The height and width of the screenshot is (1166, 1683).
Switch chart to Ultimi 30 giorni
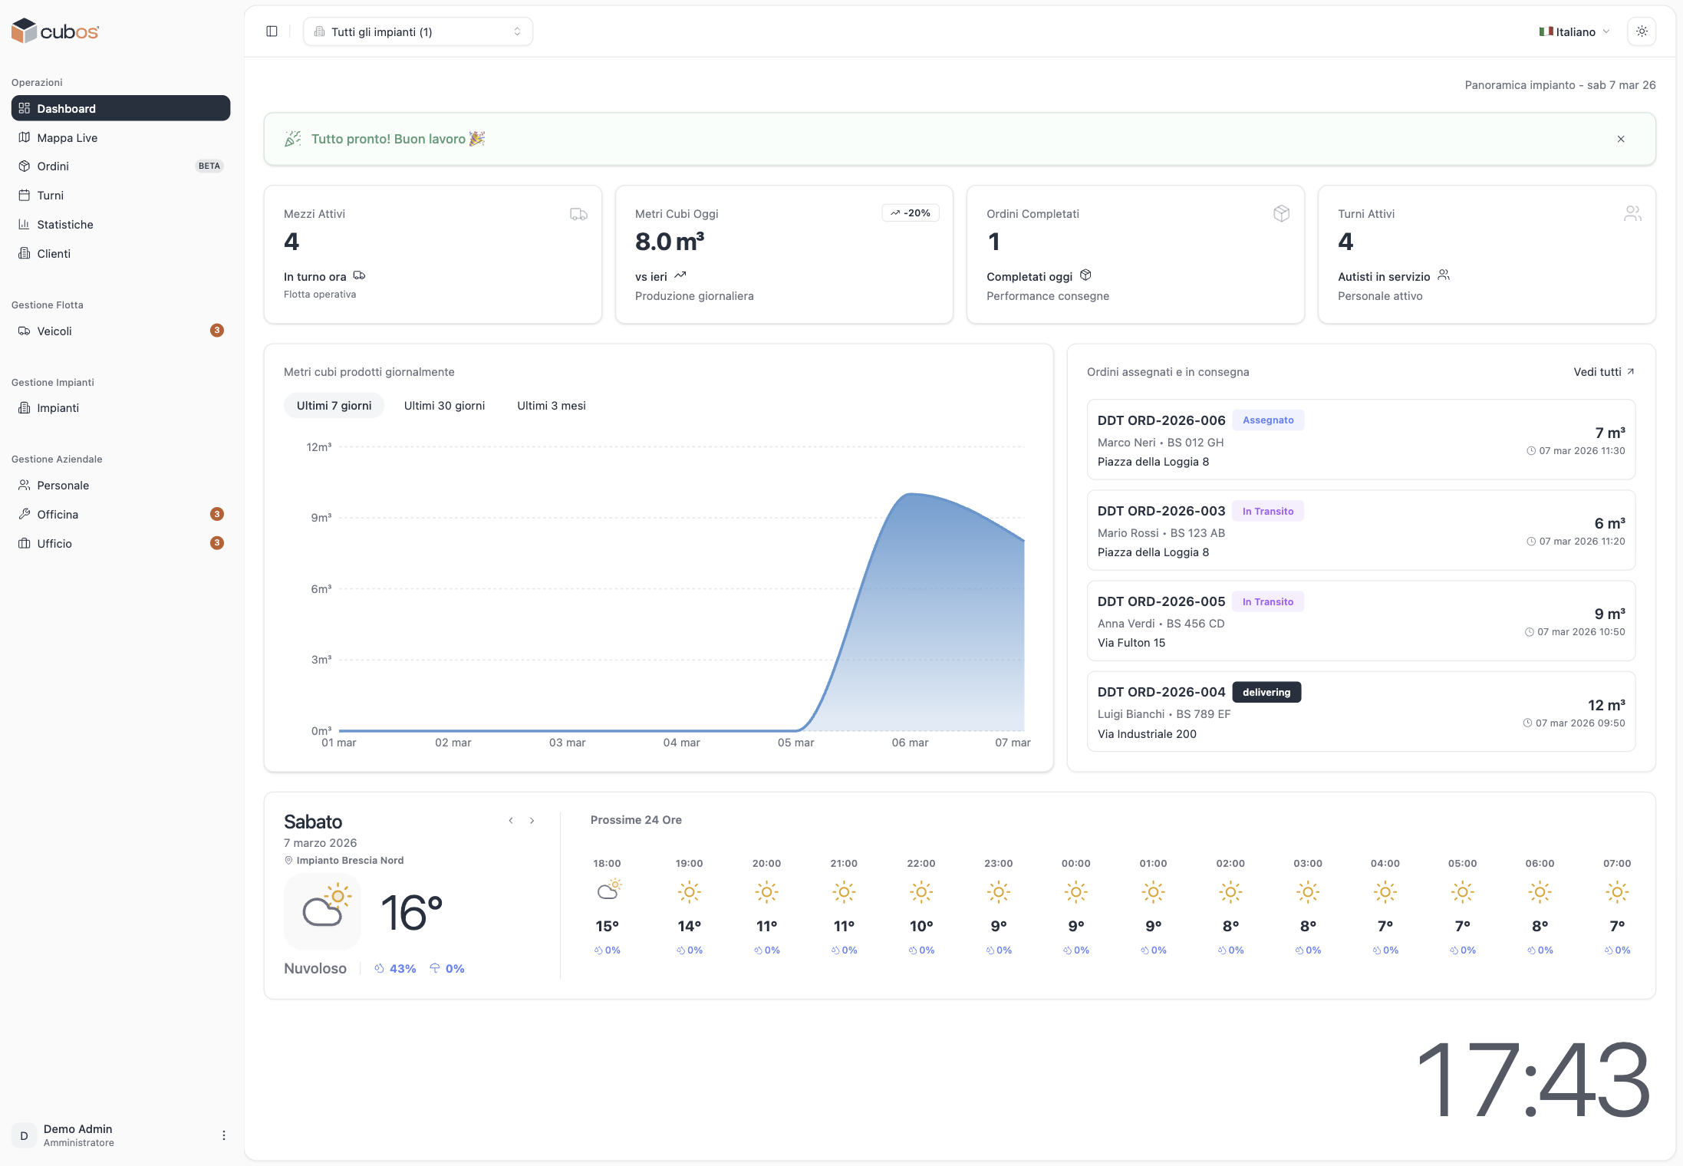[x=444, y=406]
